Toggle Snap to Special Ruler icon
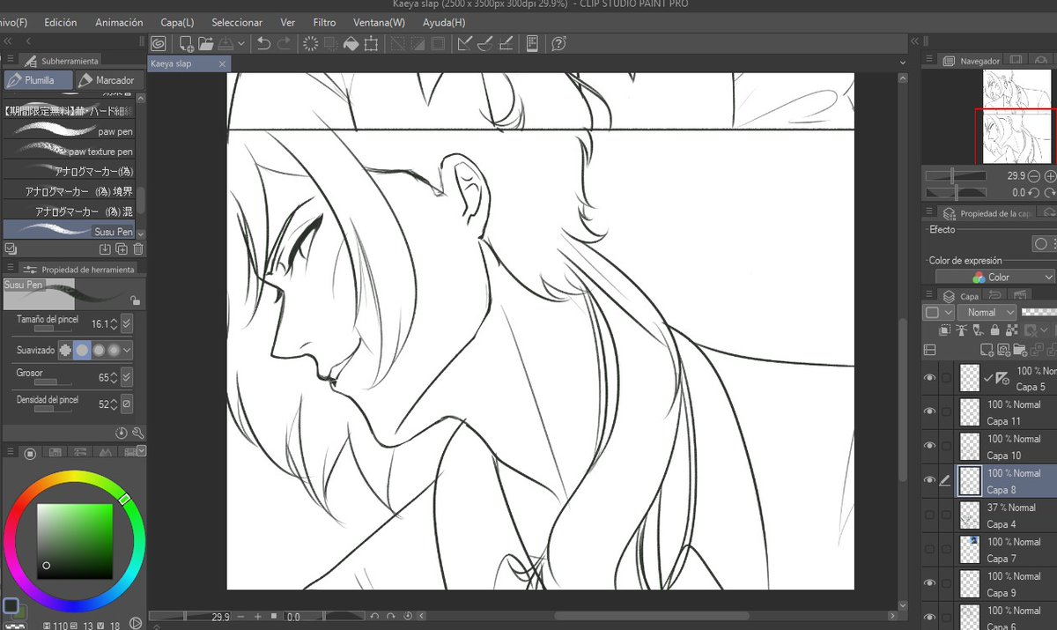 [485, 43]
